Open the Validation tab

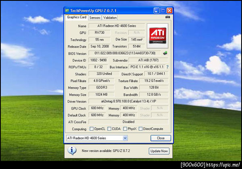(110, 18)
